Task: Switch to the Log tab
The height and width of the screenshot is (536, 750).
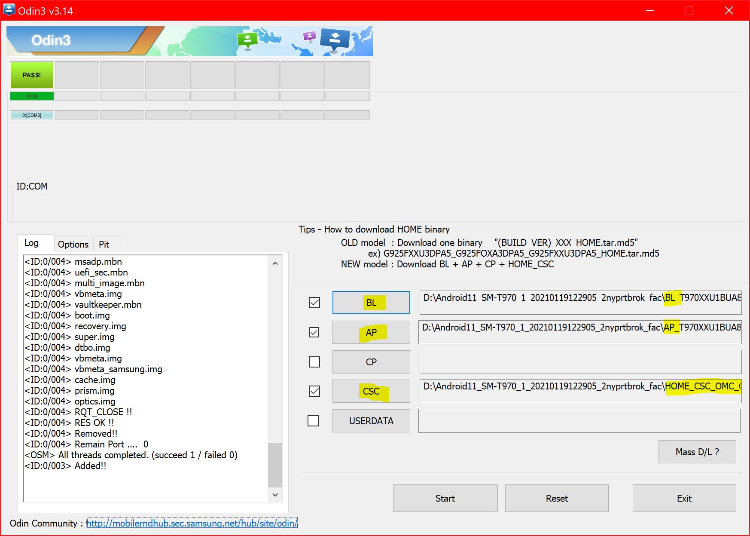Action: (x=36, y=243)
